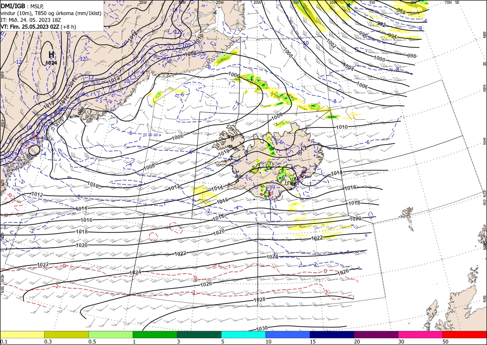This screenshot has width=487, height=345.
Task: Click the green 1 mm legend color
Action: 155,334
